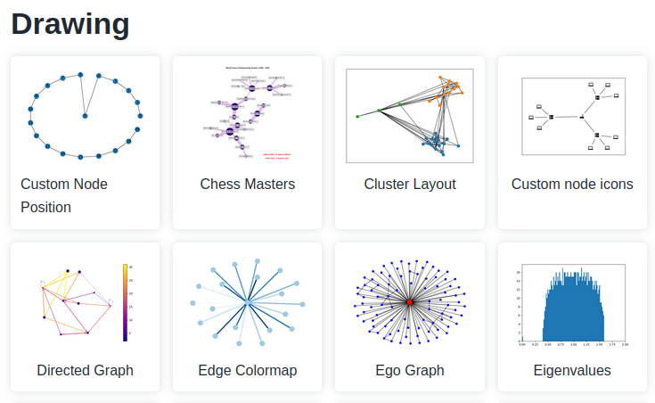Follow the Chess Masters text link
This screenshot has width=655, height=403.
[x=248, y=185]
